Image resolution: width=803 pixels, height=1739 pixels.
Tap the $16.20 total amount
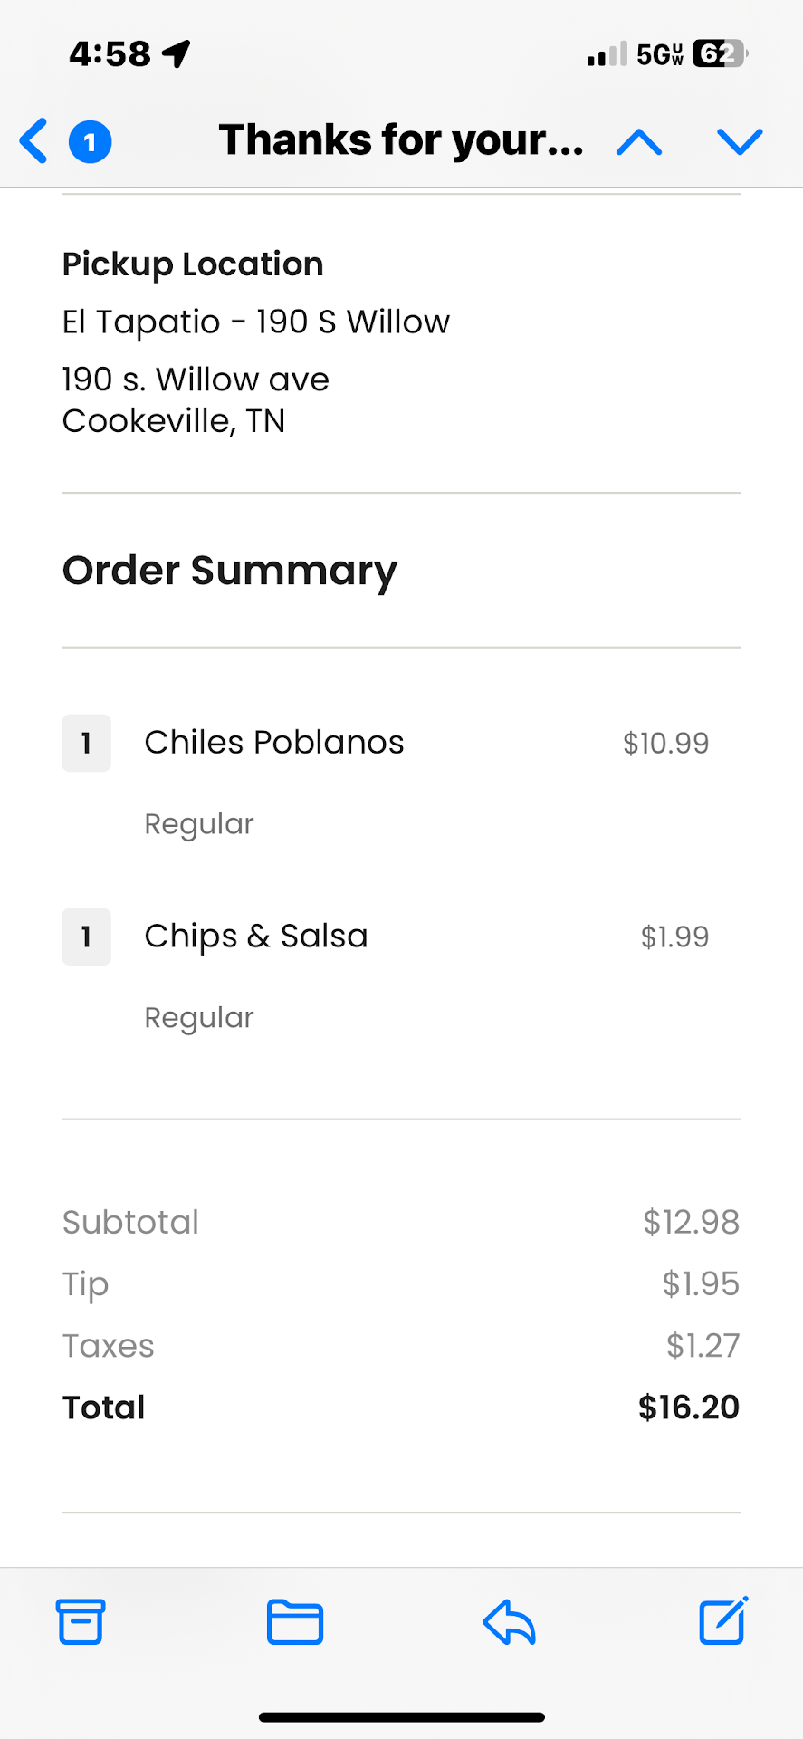pos(688,1408)
